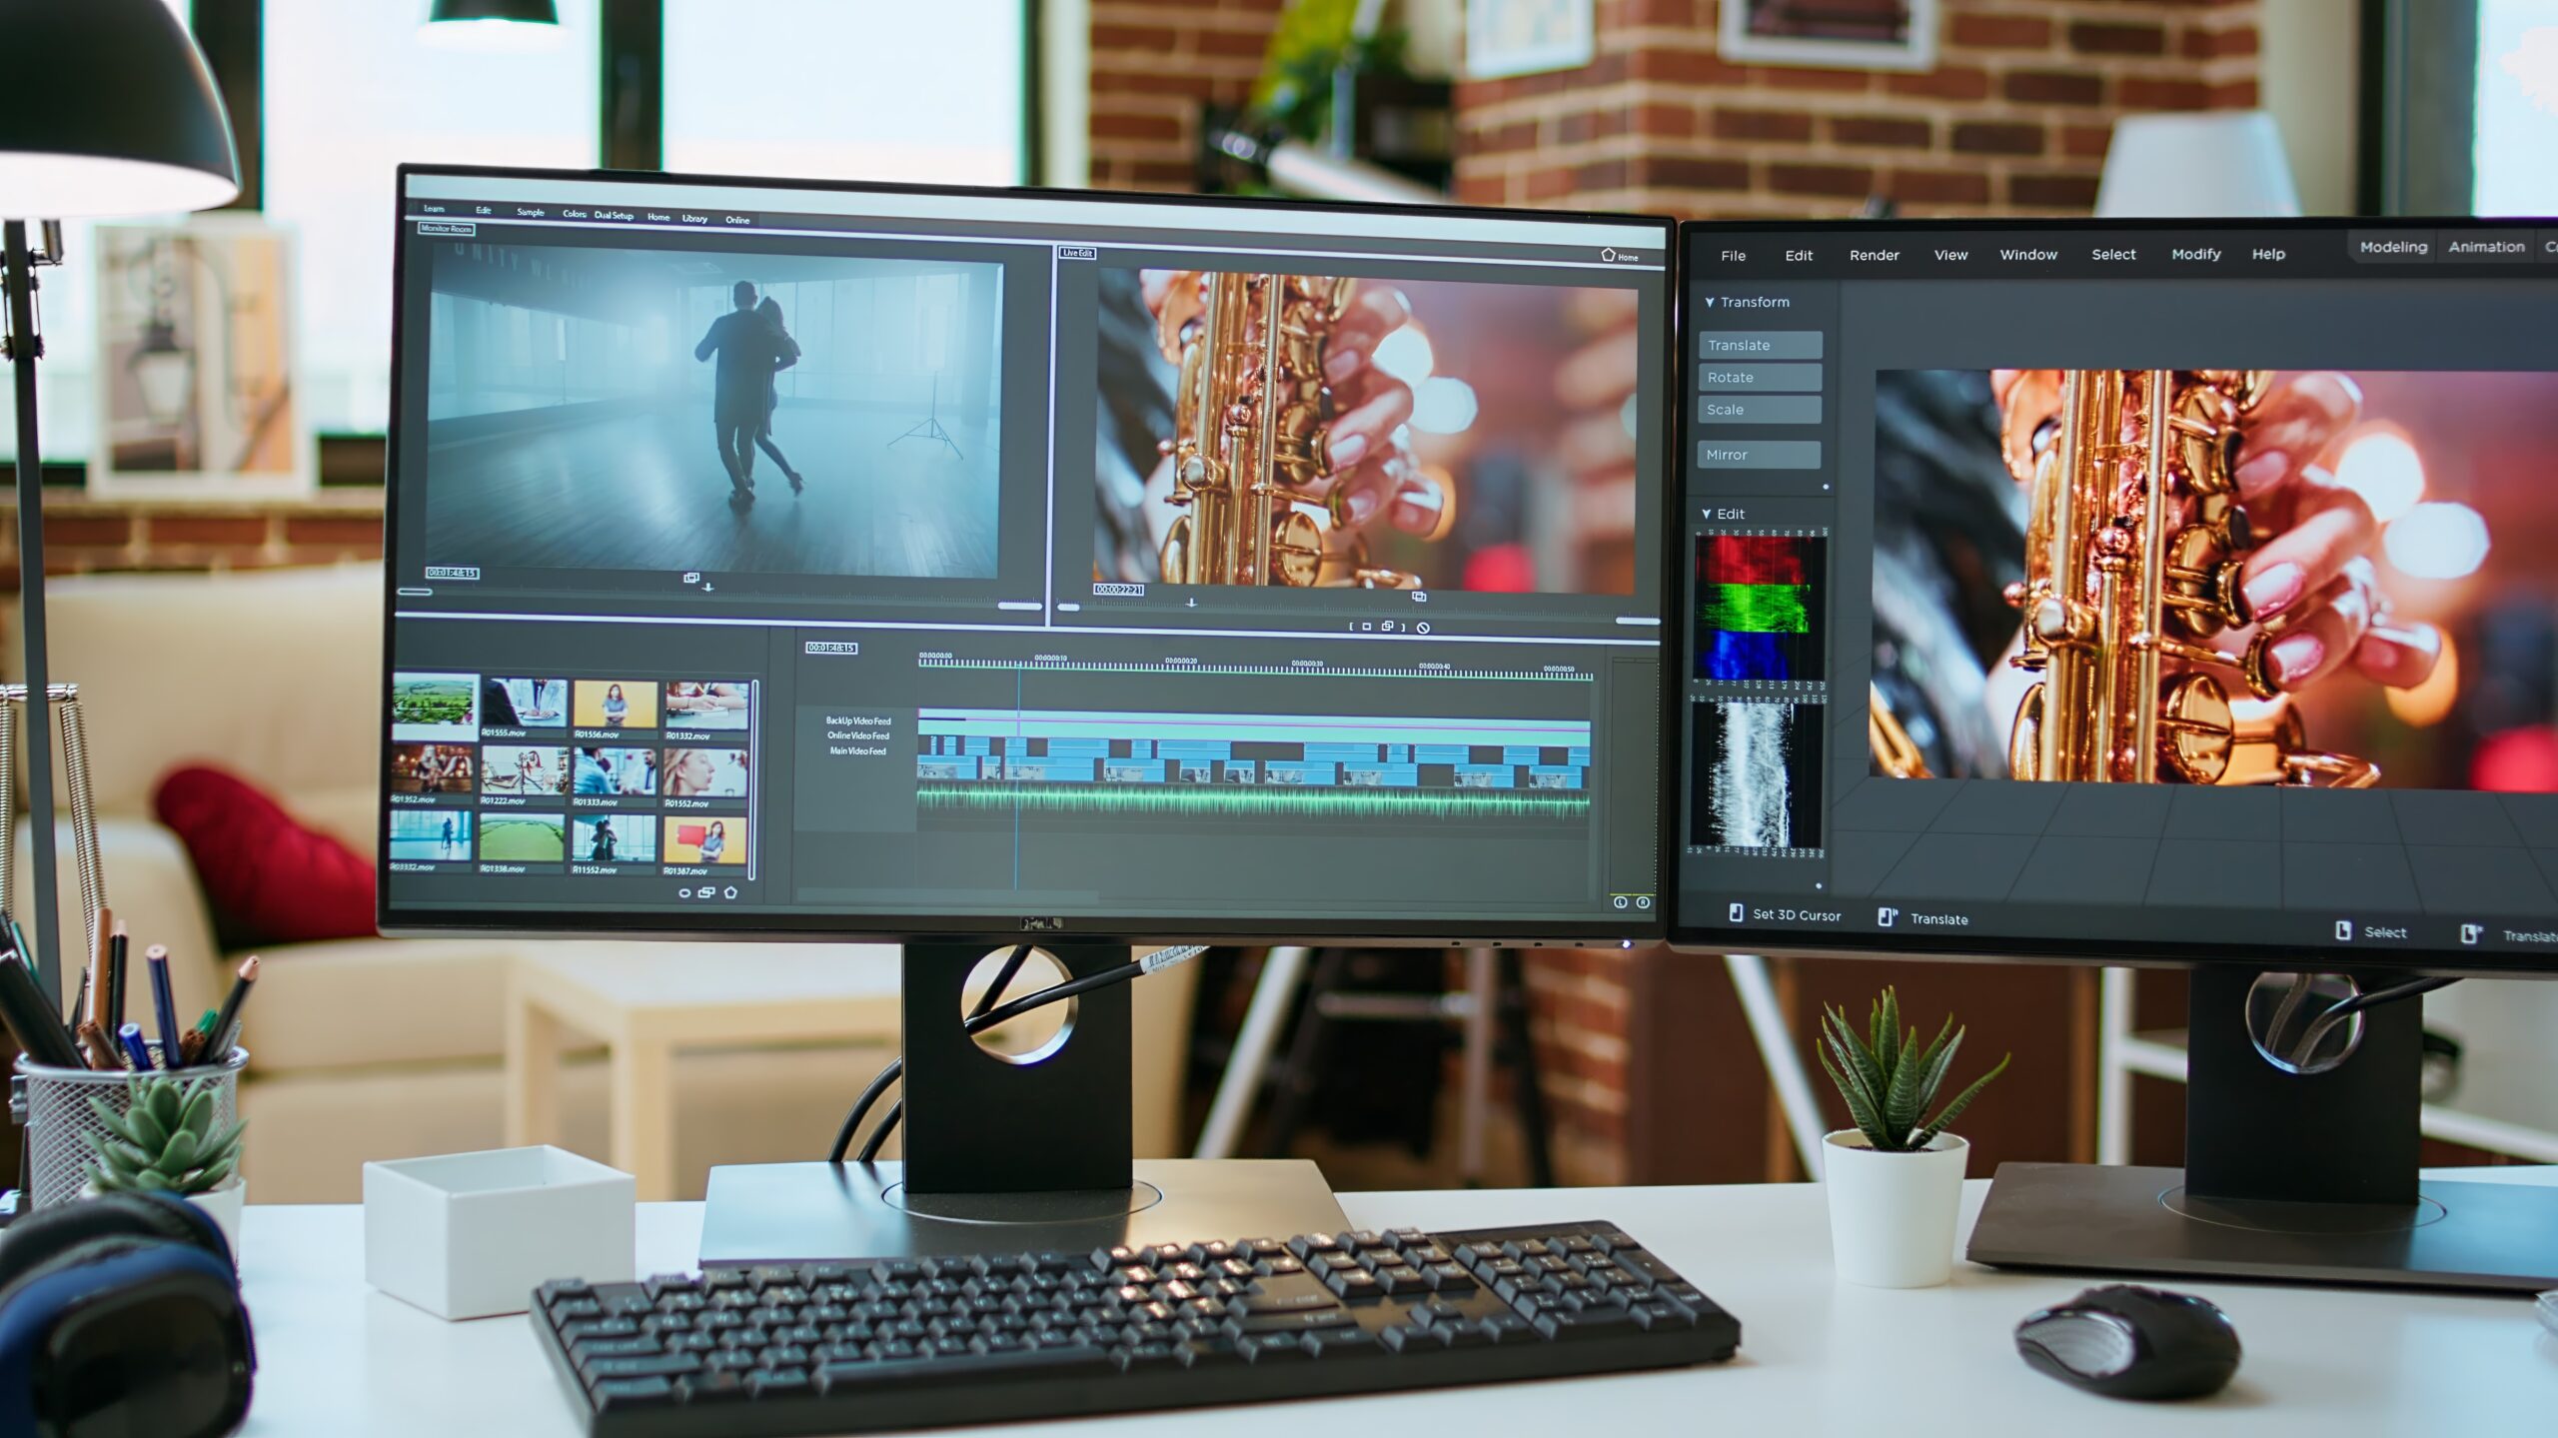Open the Render menu on right monitor
This screenshot has width=2558, height=1438.
[x=1873, y=255]
